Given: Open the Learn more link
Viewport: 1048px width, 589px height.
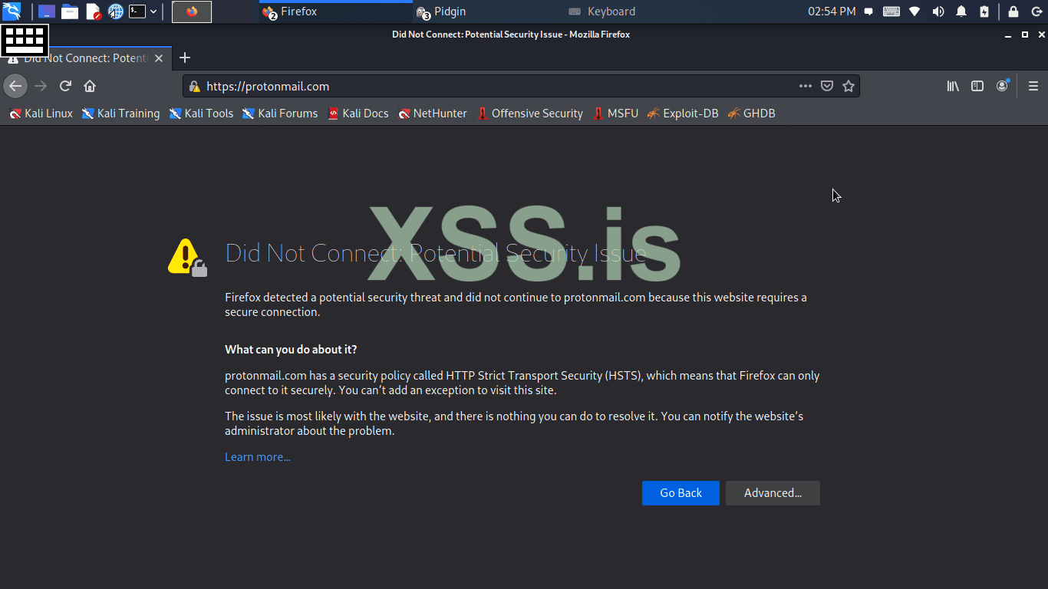Looking at the screenshot, I should (x=257, y=456).
